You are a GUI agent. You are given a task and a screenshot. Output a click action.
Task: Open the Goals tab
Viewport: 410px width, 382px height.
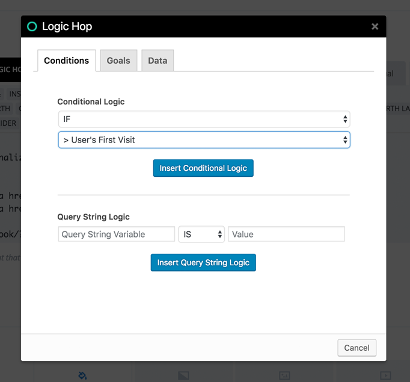click(118, 60)
